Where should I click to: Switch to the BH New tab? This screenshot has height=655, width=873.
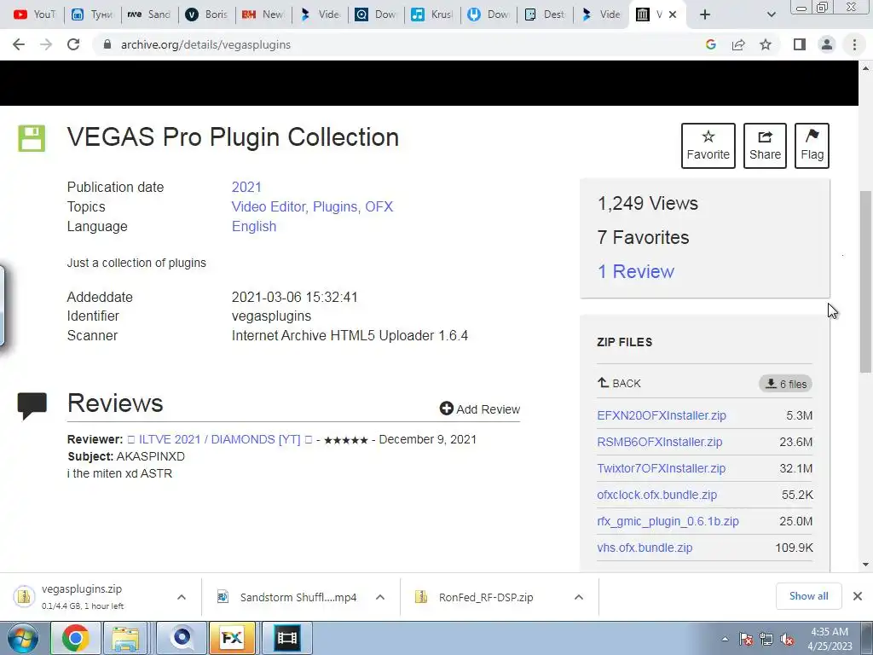click(x=263, y=14)
